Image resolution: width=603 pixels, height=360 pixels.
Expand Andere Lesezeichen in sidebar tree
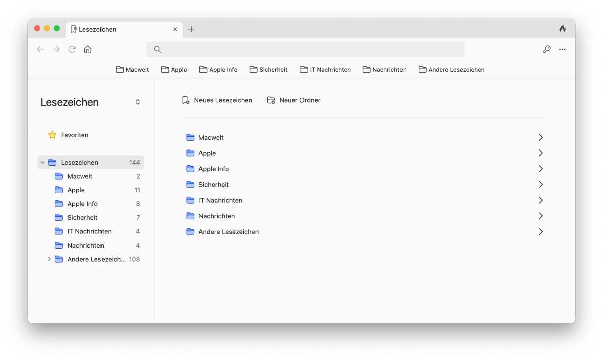click(x=49, y=259)
